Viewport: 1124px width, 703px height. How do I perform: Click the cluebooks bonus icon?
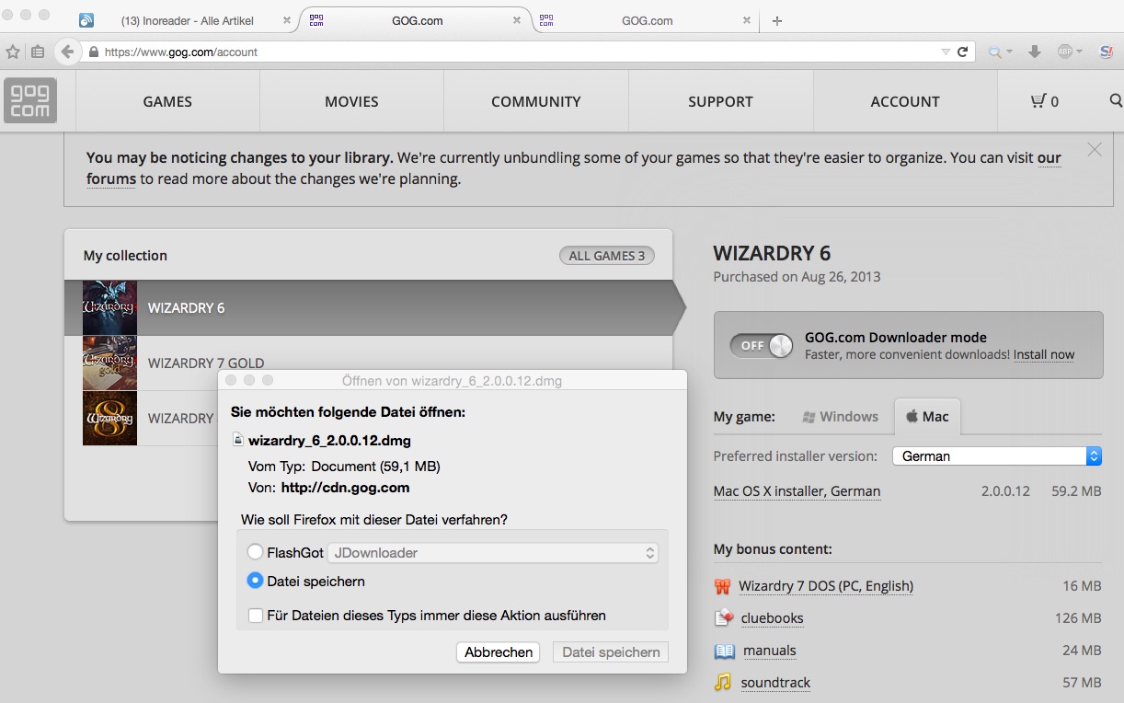tap(724, 618)
